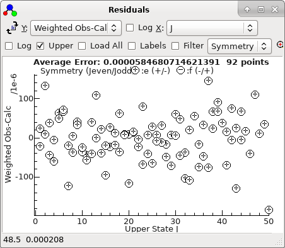Click the Average Error plot title
Image resolution: width=285 pixels, height=248 pixels.
point(151,62)
